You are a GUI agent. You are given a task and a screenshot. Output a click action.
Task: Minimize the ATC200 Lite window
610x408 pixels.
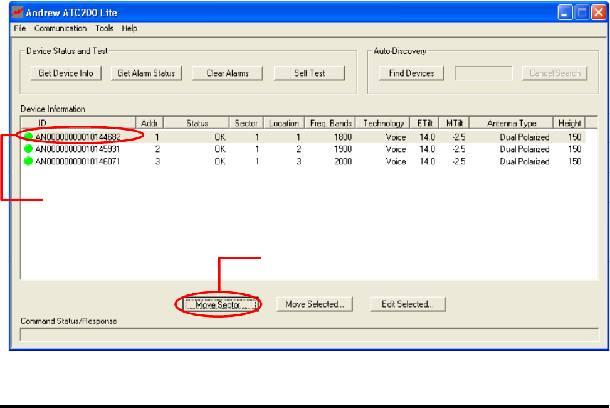(565, 13)
